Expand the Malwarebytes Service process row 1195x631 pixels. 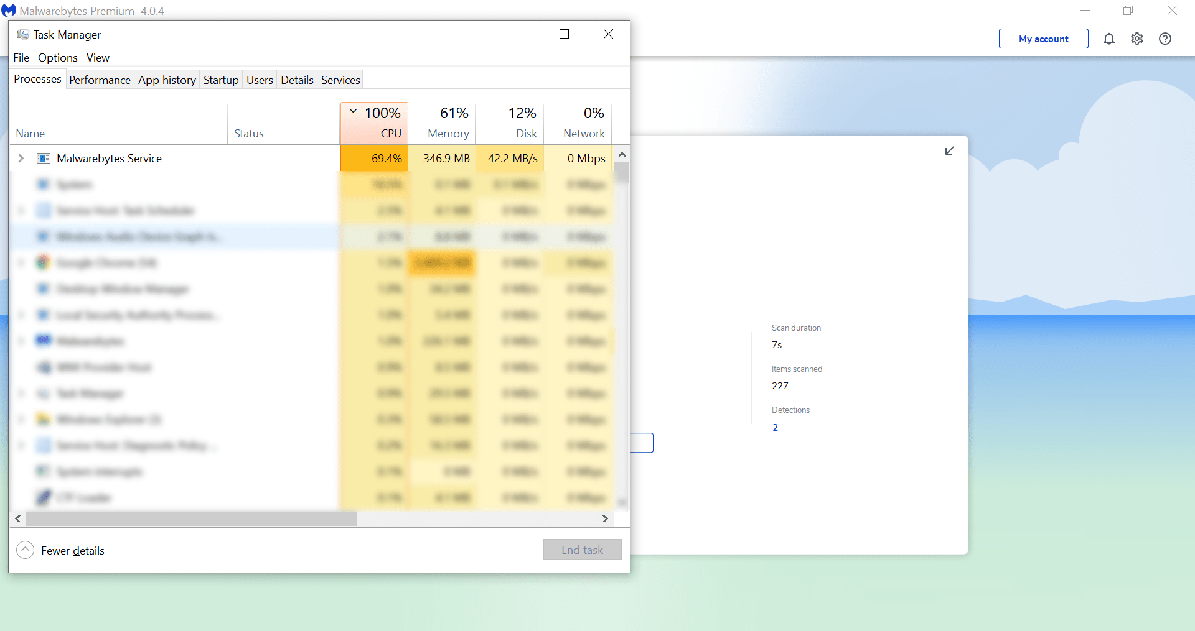[21, 158]
